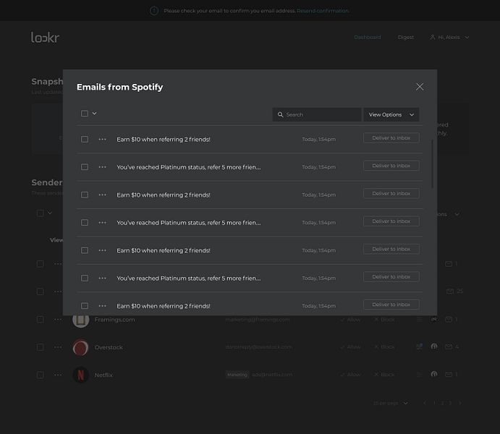Click Netflix row's list lines icon
Image resolution: width=500 pixels, height=434 pixels.
point(420,375)
